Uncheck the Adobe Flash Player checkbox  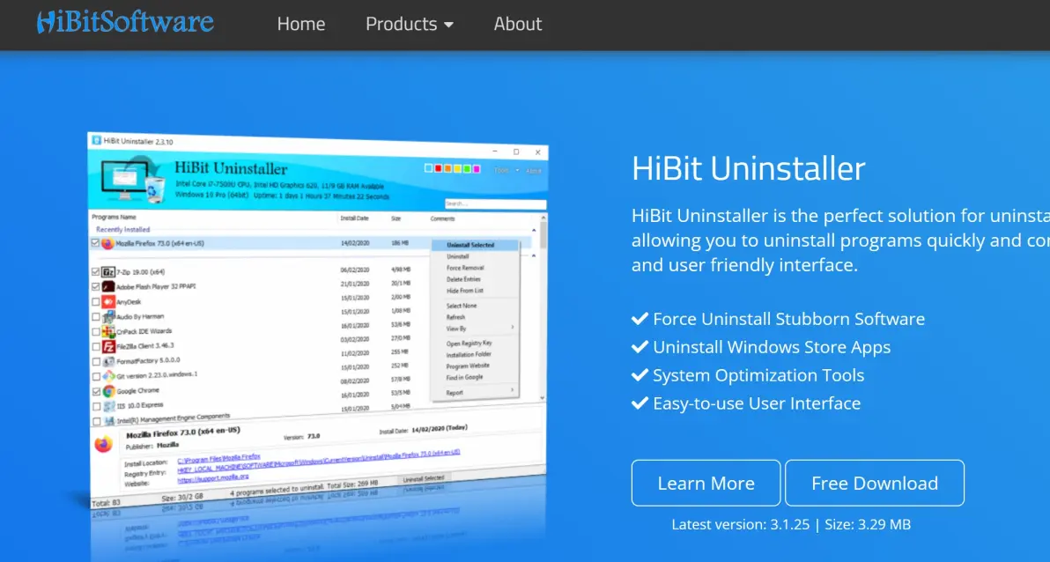(95, 286)
